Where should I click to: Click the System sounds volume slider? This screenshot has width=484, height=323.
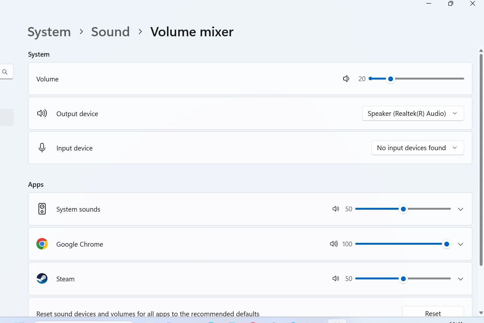(x=403, y=209)
